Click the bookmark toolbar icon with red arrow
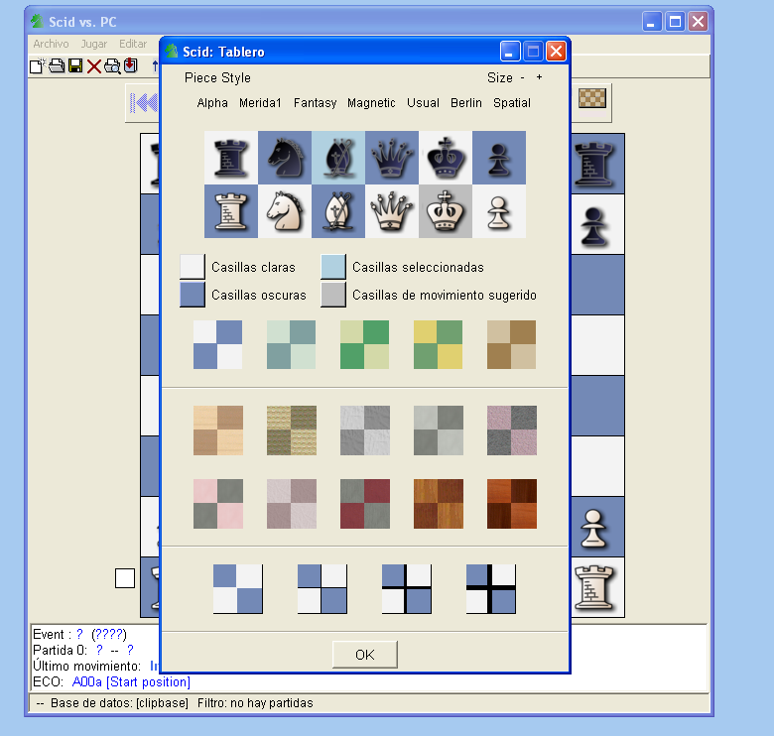This screenshot has width=774, height=736. (x=131, y=65)
